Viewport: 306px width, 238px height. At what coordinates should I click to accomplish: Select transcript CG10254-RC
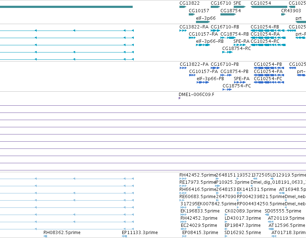[x=265, y=41]
